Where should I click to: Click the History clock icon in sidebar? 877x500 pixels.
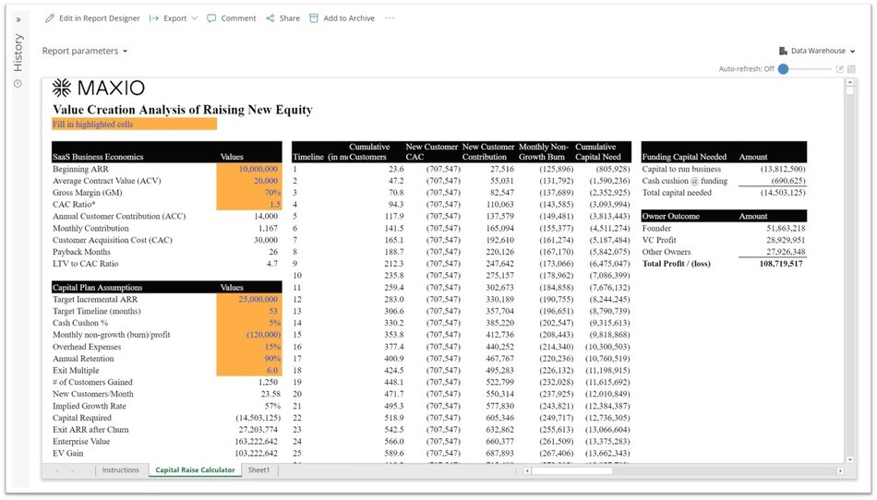tap(18, 84)
